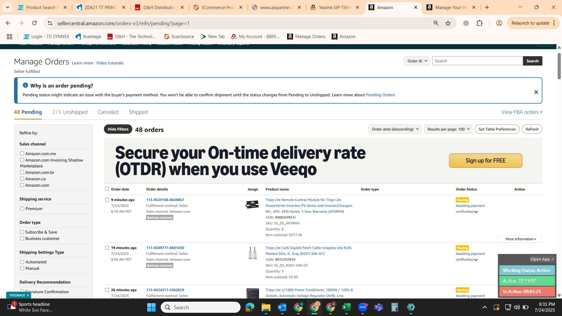Open Order date (descending) sort dropdown
The height and width of the screenshot is (316, 562).
(x=395, y=129)
